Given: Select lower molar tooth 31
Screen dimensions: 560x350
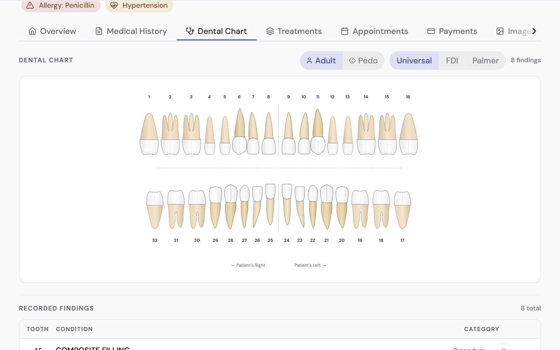Looking at the screenshot, I should click(176, 209).
